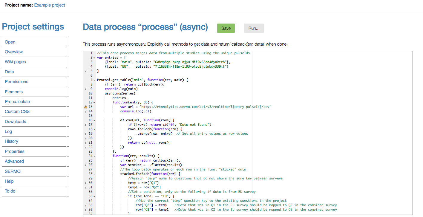Click the info marker on line 21
Screen dimensions: 423x217
pyautogui.click(x=86, y=142)
